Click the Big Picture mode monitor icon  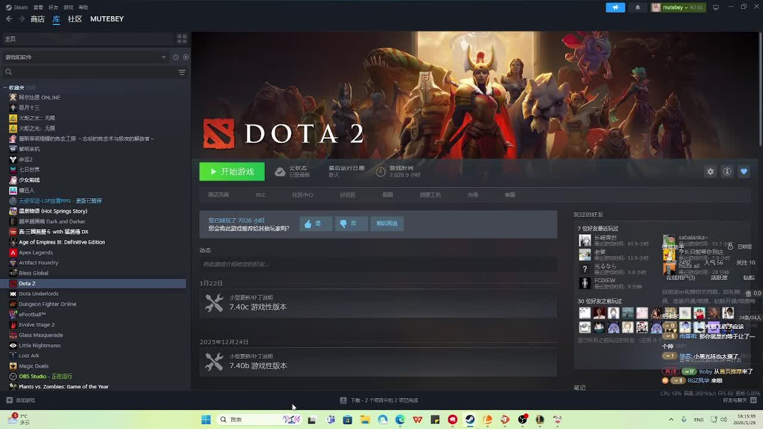(x=715, y=7)
